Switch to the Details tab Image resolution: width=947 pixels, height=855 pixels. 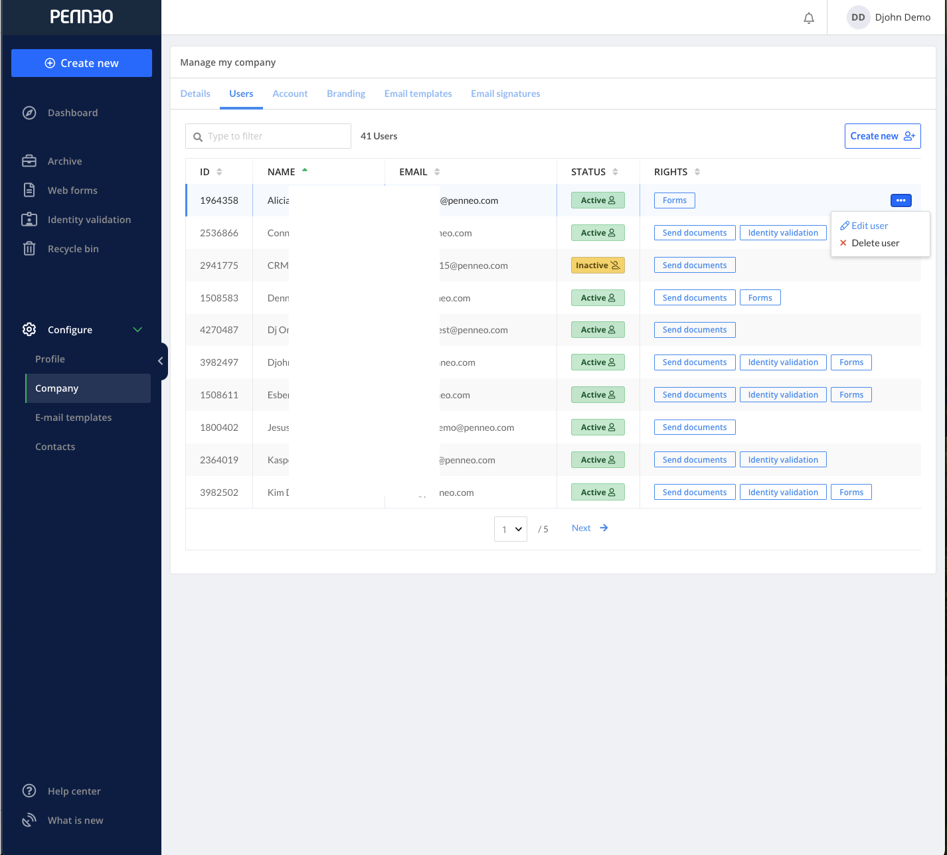[195, 94]
